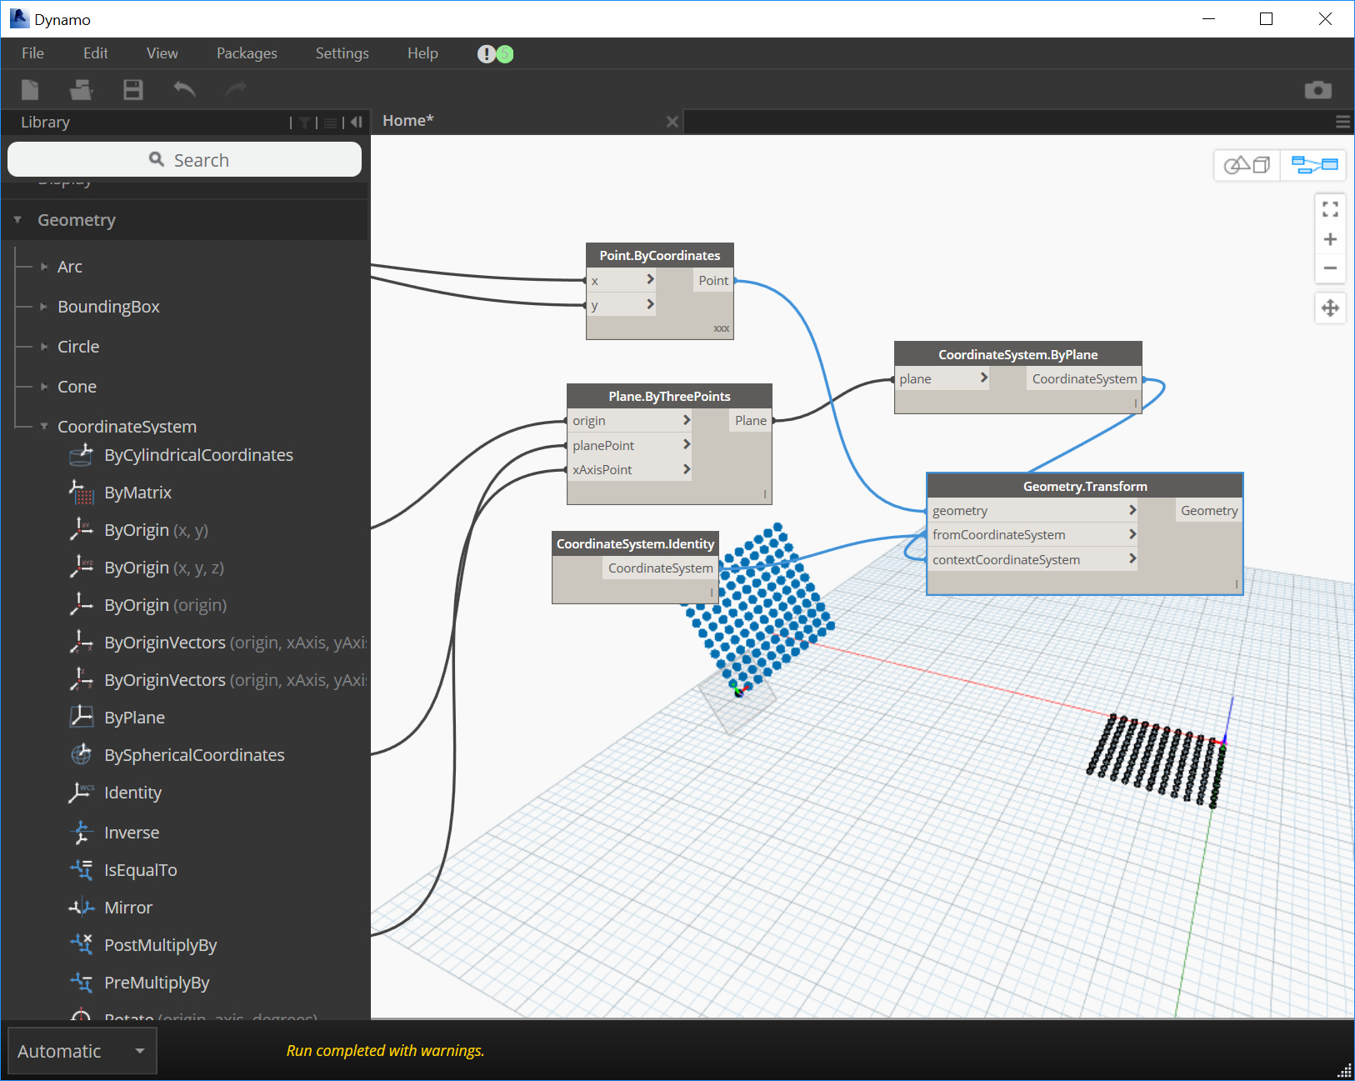Select the ByCylindricalCoordinates library node

(x=198, y=455)
